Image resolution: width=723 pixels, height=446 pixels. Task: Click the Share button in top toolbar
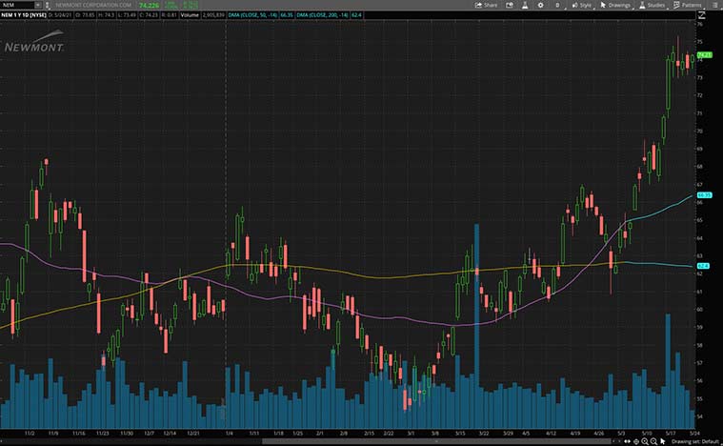click(487, 5)
